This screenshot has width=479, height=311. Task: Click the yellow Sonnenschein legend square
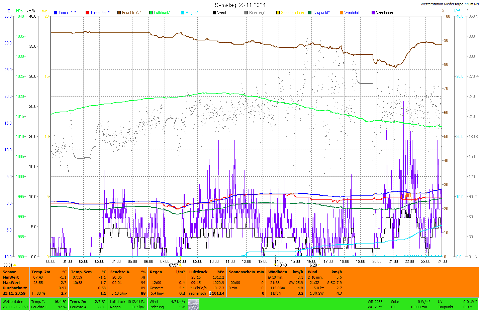coord(278,13)
